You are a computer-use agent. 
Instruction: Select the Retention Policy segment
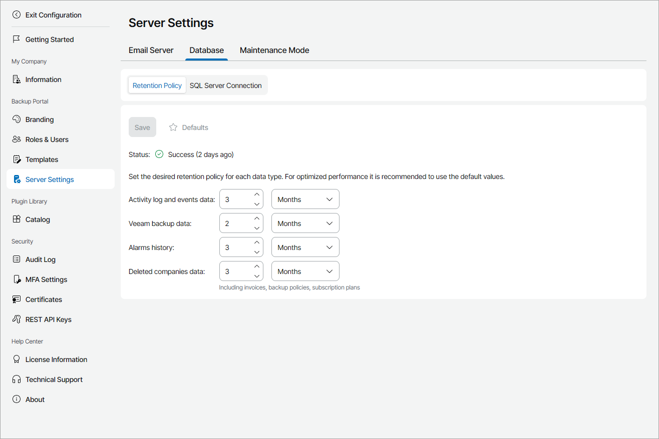tap(157, 85)
